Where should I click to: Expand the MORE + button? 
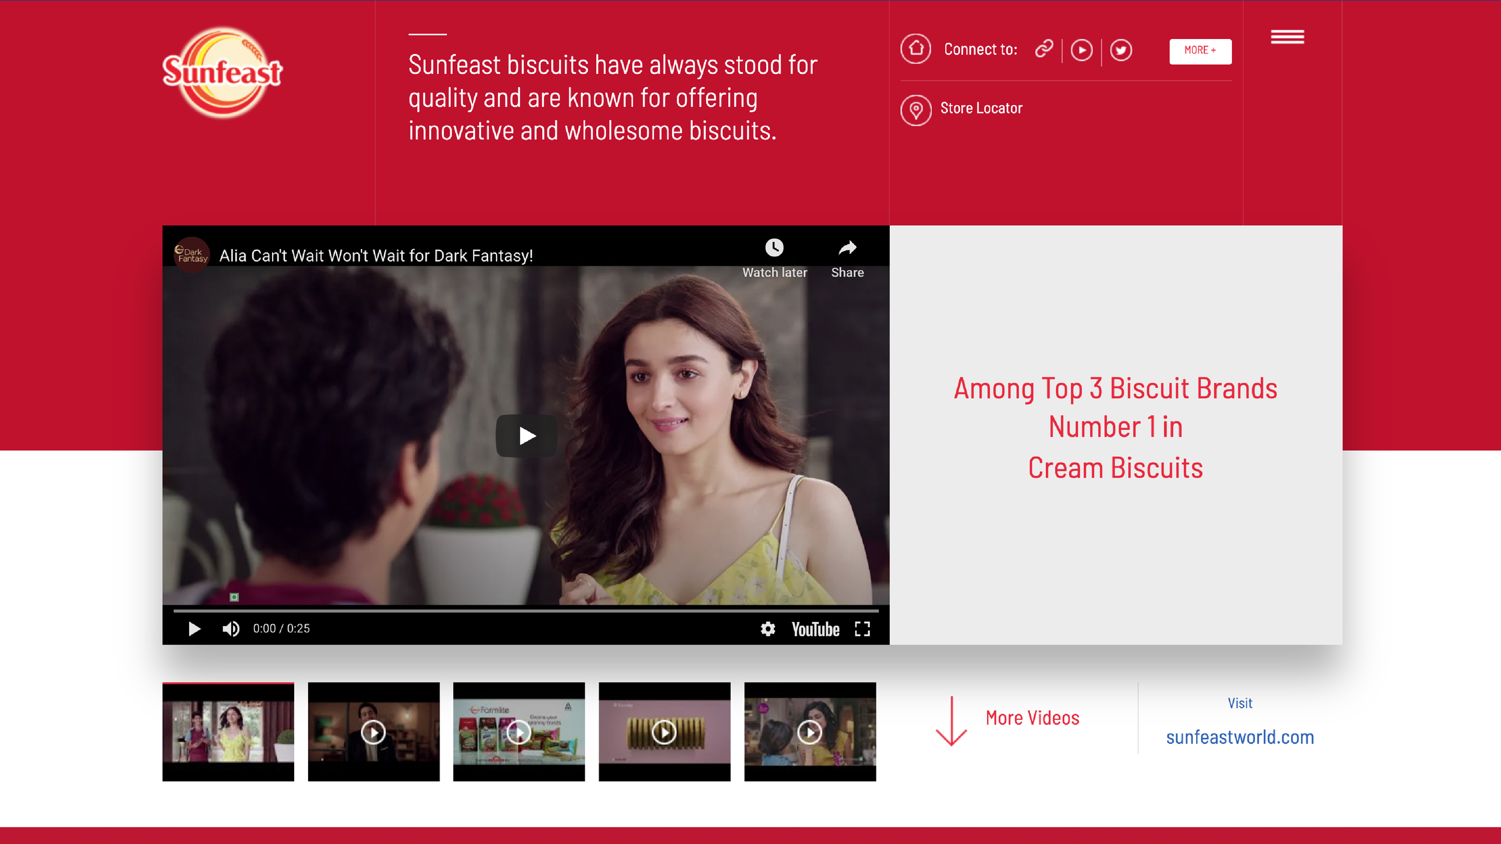pos(1200,51)
